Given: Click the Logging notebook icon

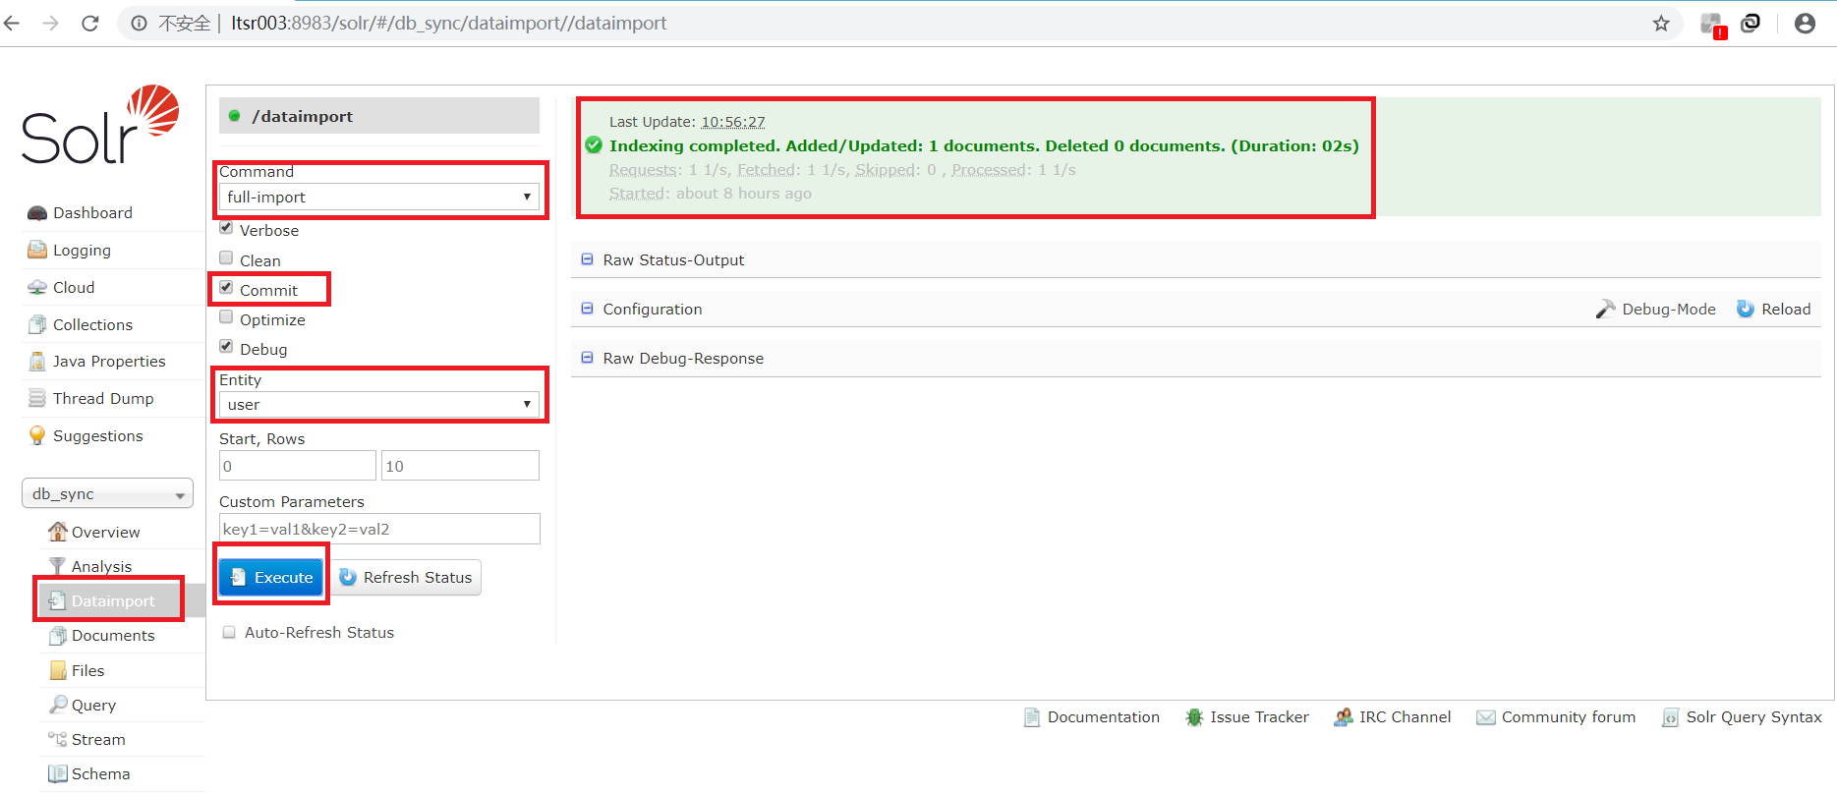Looking at the screenshot, I should tap(37, 250).
